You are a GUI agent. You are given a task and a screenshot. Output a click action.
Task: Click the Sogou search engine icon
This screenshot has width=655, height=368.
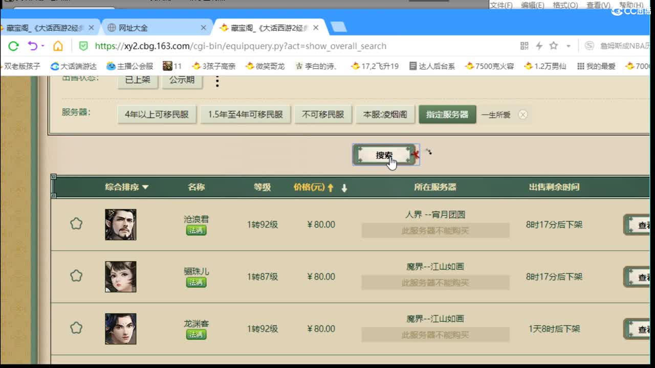coord(589,46)
